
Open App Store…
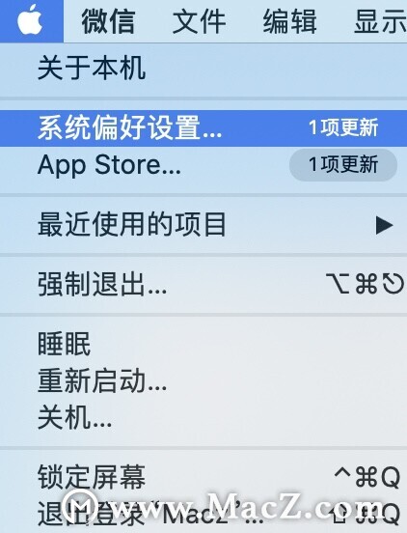click(203, 165)
